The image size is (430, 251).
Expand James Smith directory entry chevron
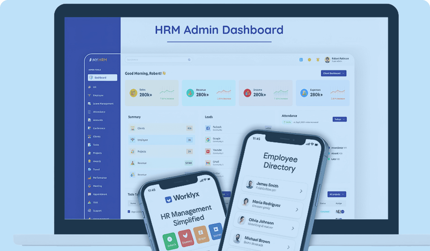tap(301, 191)
